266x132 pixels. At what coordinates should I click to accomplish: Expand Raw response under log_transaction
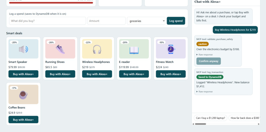(x=204, y=92)
